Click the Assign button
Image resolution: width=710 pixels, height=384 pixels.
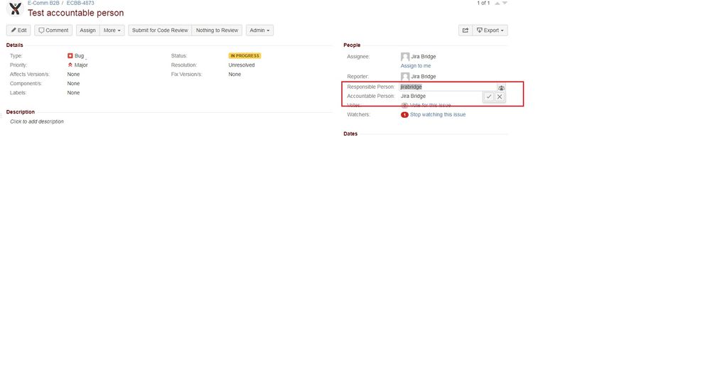pyautogui.click(x=87, y=31)
